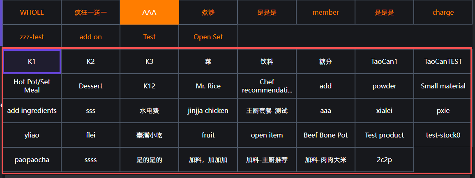The height and width of the screenshot is (178, 475).
Task: Click the jinjja chicken category
Action: coord(208,110)
